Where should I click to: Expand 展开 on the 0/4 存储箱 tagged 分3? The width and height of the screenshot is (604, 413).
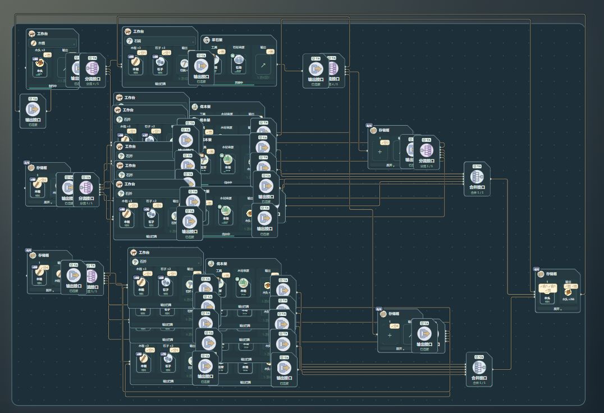(x=390, y=165)
